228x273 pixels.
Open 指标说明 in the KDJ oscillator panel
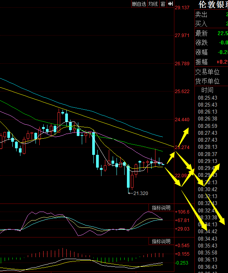161,208
